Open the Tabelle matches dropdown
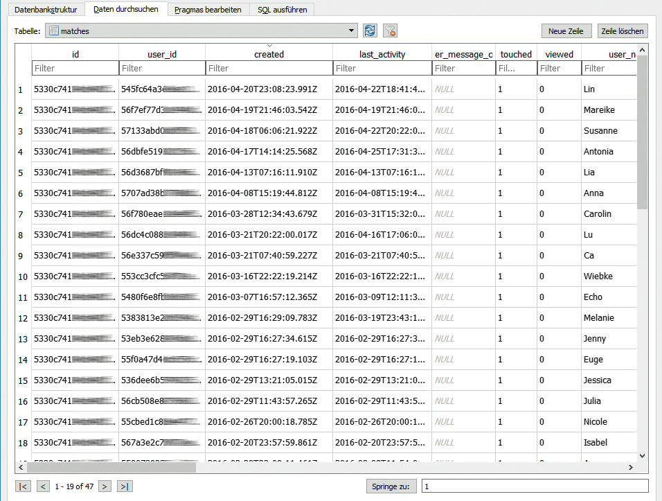Screen dimensions: 662x501 pos(202,31)
